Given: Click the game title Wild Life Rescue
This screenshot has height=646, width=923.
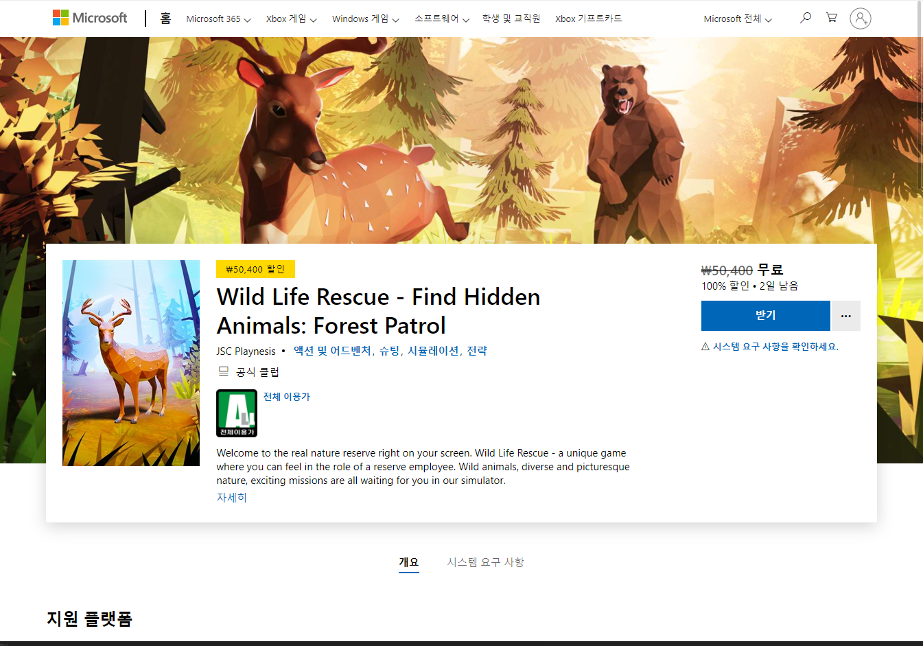Looking at the screenshot, I should pyautogui.click(x=378, y=311).
